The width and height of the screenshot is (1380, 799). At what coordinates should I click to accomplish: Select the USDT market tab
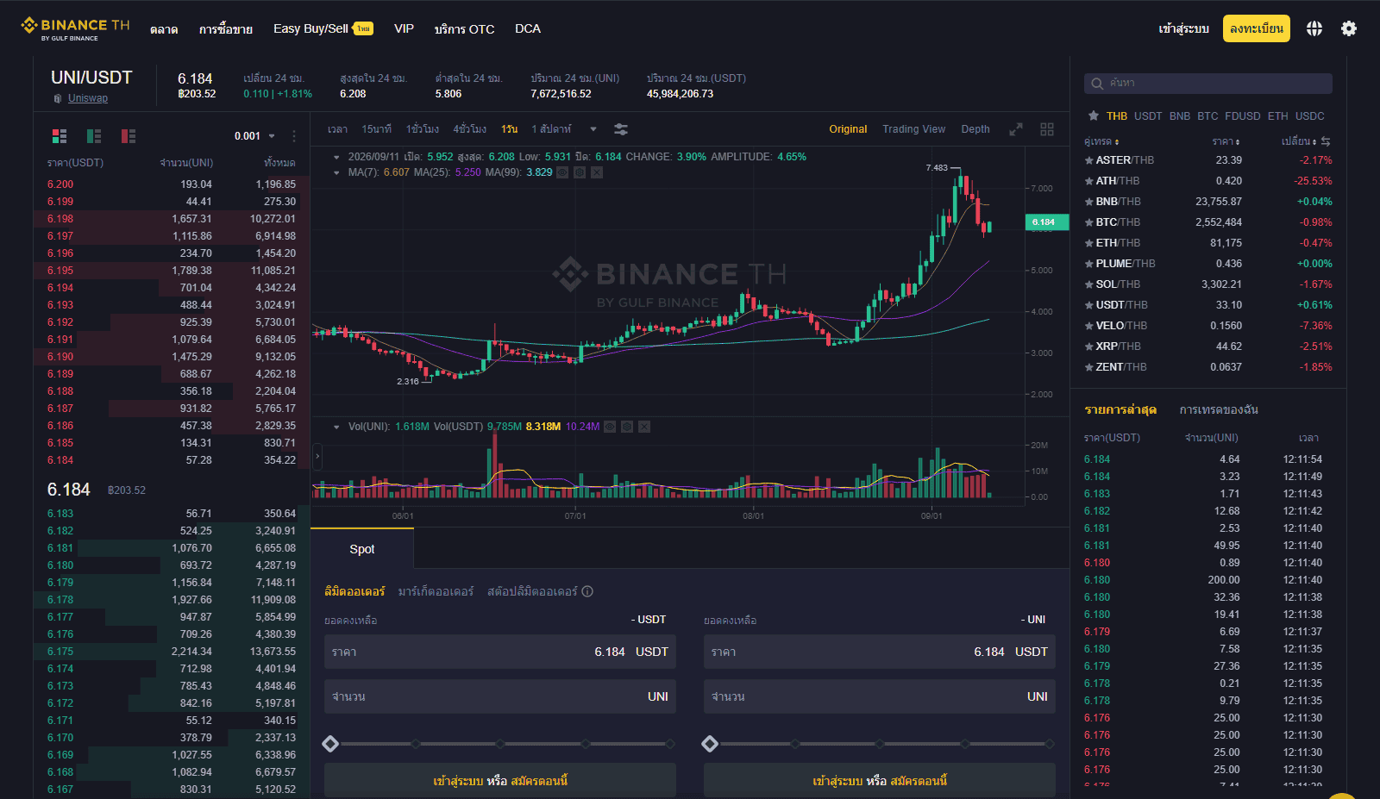click(x=1148, y=115)
